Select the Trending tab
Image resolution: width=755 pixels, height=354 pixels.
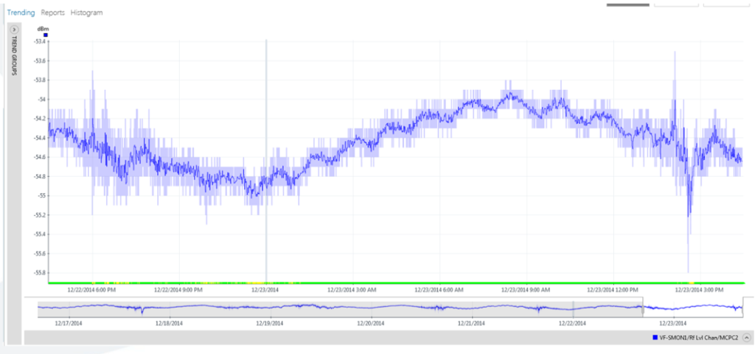tap(20, 13)
